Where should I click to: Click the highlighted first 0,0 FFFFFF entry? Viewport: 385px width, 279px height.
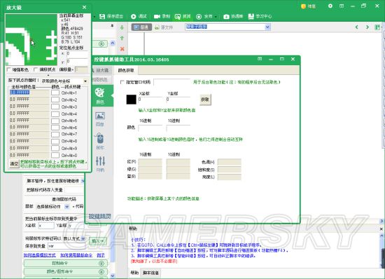(x=29, y=93)
